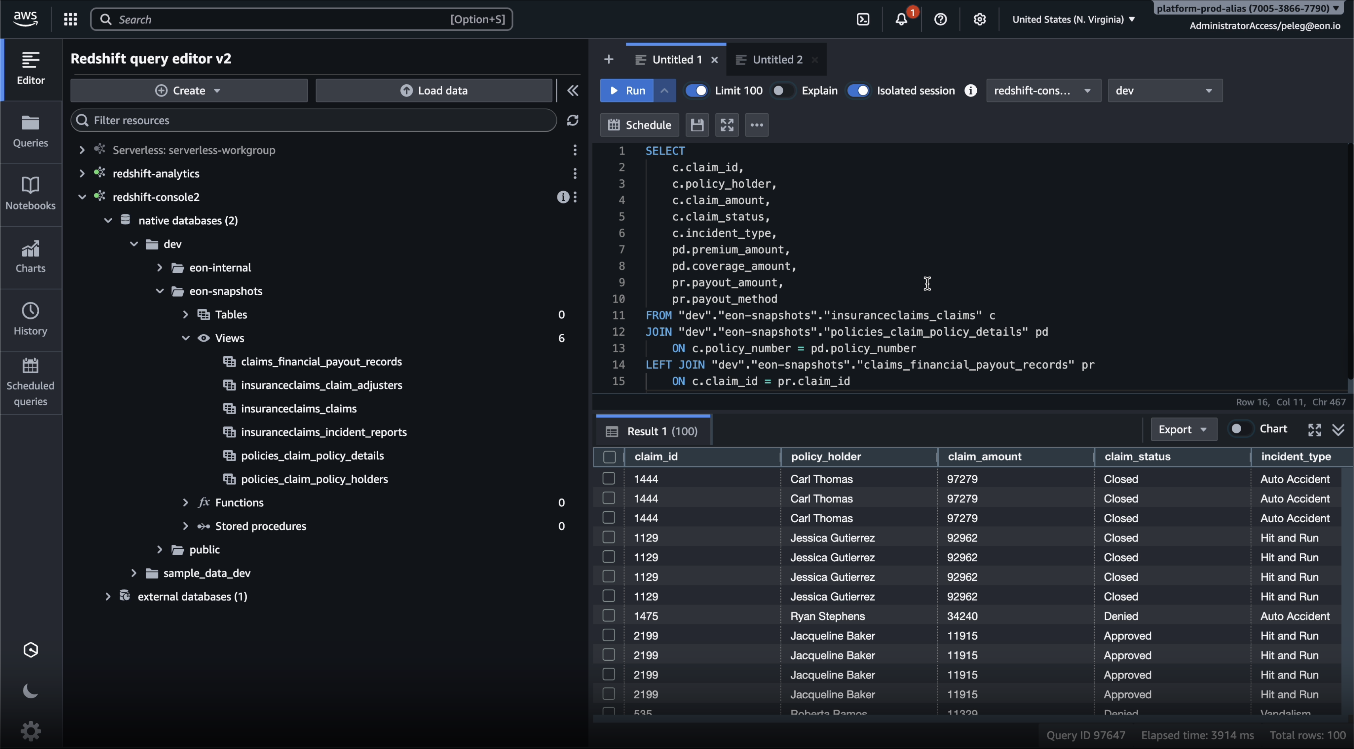Image resolution: width=1354 pixels, height=749 pixels.
Task: Open the Scheduled queries sidebar view
Action: [30, 382]
